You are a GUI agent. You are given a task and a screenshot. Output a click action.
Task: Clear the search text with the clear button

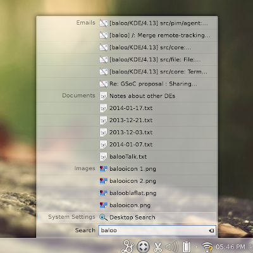point(211,231)
